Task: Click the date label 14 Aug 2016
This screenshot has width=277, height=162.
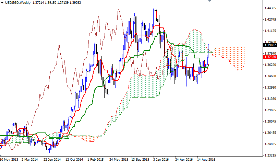Action: [x=206, y=160]
